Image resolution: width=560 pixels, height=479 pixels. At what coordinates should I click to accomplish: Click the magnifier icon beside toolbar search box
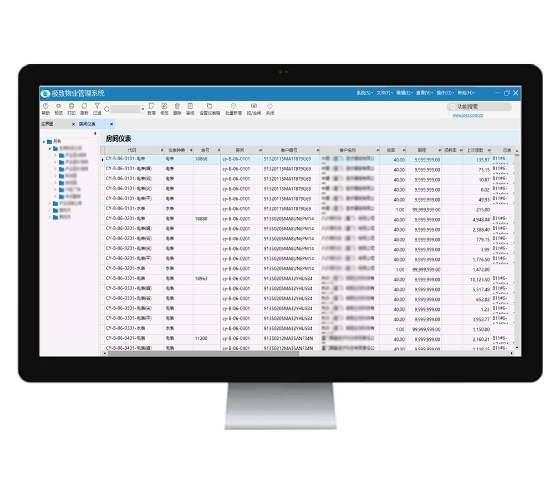point(107,109)
